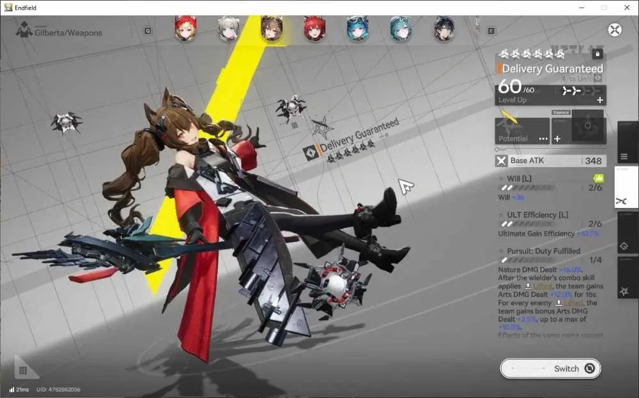Viewport: 639px width, 398px height.
Task: Select the blue-haired operator with goggles
Action: [357, 29]
